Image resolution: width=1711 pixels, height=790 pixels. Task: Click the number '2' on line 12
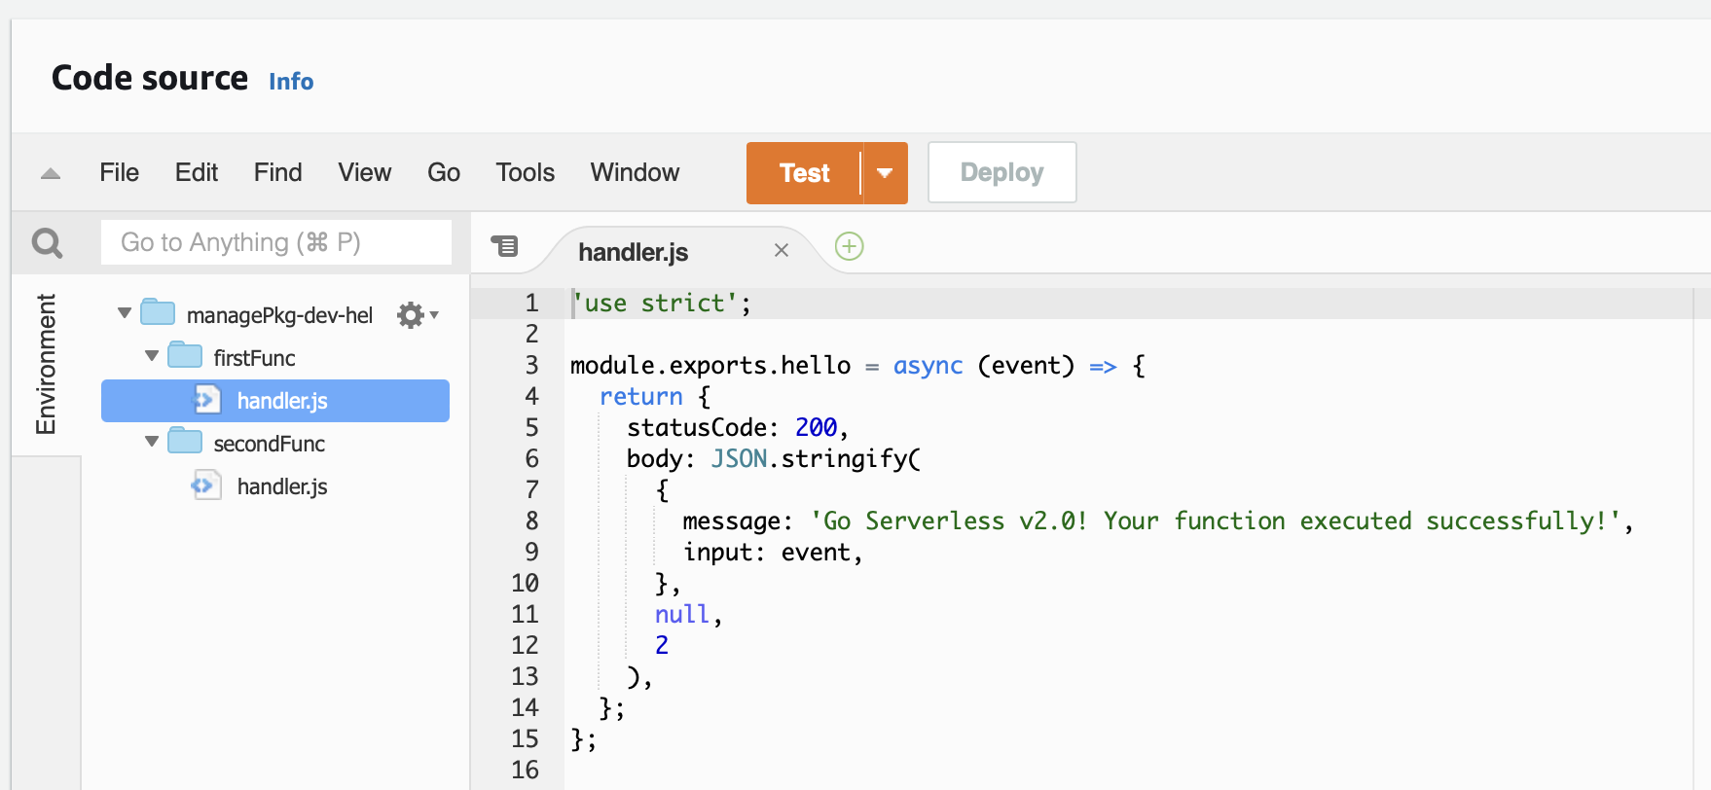coord(662,645)
